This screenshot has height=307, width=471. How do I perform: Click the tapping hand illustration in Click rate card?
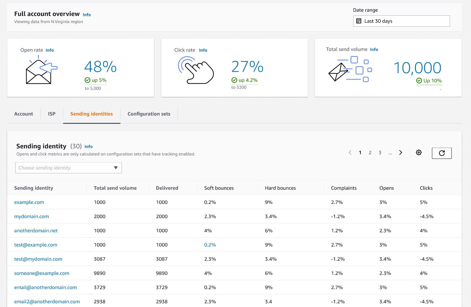click(196, 70)
